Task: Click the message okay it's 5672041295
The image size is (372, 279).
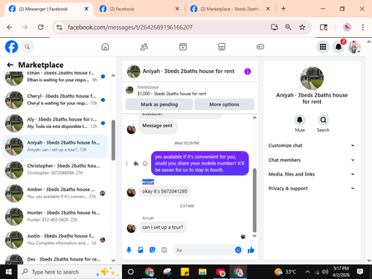Action: [x=164, y=191]
